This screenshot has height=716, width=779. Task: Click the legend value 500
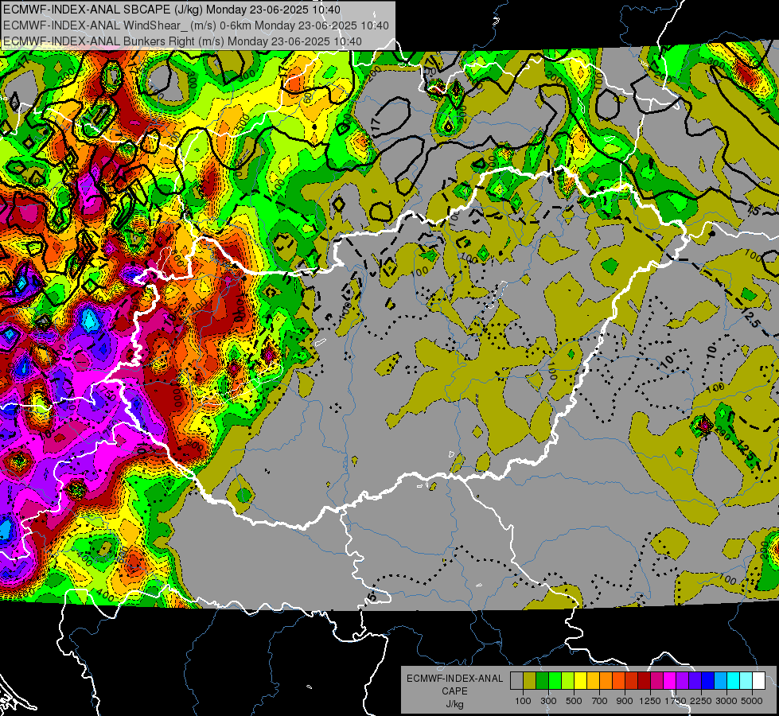tap(574, 701)
